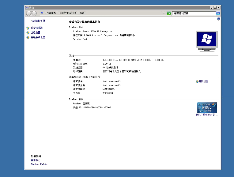Select the 系统 breadcrumb item
Viewport: 234px width, 177px height.
pos(82,13)
